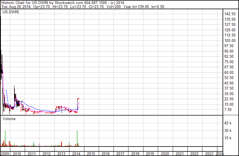Click the 2019 year label
This screenshot has height=156, width=239.
150,154
